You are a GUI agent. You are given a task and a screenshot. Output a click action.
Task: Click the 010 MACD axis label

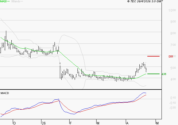[x=173, y=98]
